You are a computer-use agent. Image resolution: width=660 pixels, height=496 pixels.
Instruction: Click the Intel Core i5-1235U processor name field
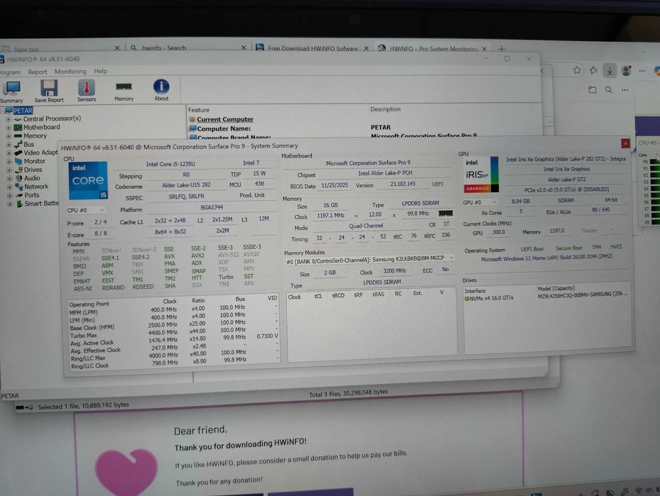[x=171, y=164]
